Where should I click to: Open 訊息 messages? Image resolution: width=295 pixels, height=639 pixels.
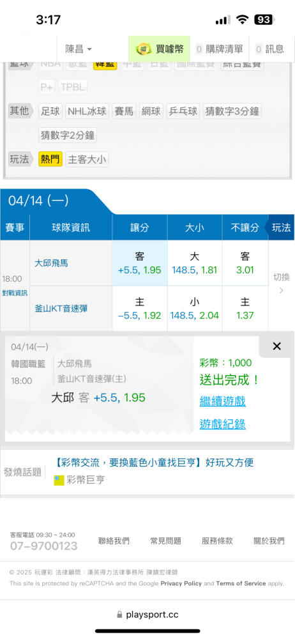(x=269, y=49)
